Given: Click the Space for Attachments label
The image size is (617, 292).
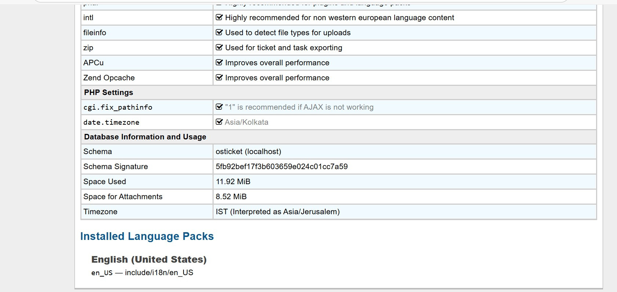Looking at the screenshot, I should (x=123, y=197).
